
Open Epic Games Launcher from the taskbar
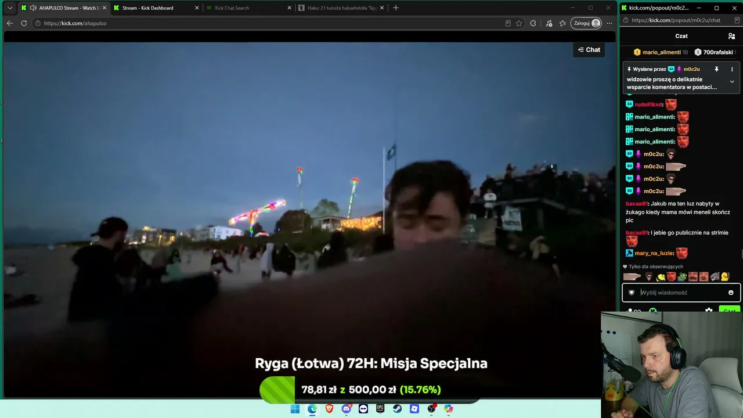point(380,409)
